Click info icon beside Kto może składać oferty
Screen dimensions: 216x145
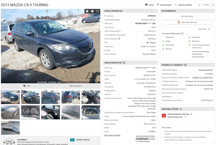[x=182, y=34]
